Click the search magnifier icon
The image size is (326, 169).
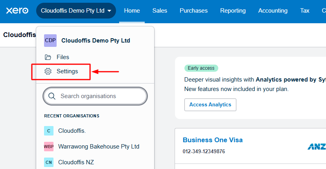(x=52, y=96)
